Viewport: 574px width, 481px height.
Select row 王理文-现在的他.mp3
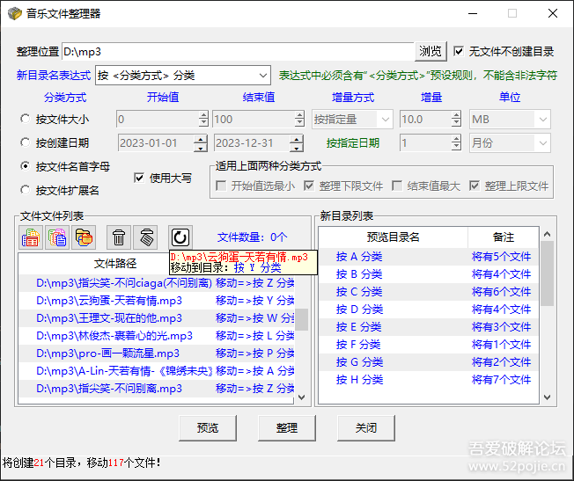click(157, 318)
